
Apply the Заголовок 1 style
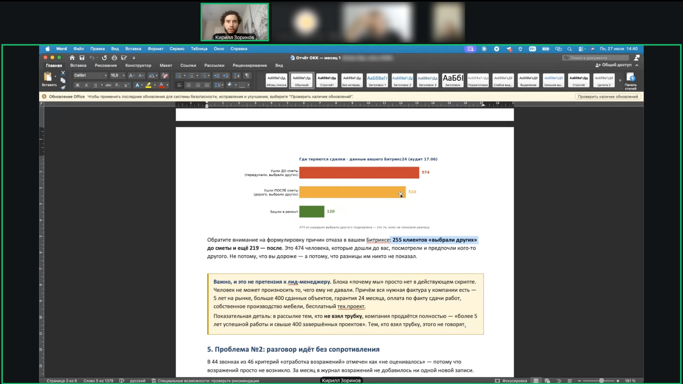[x=377, y=80]
